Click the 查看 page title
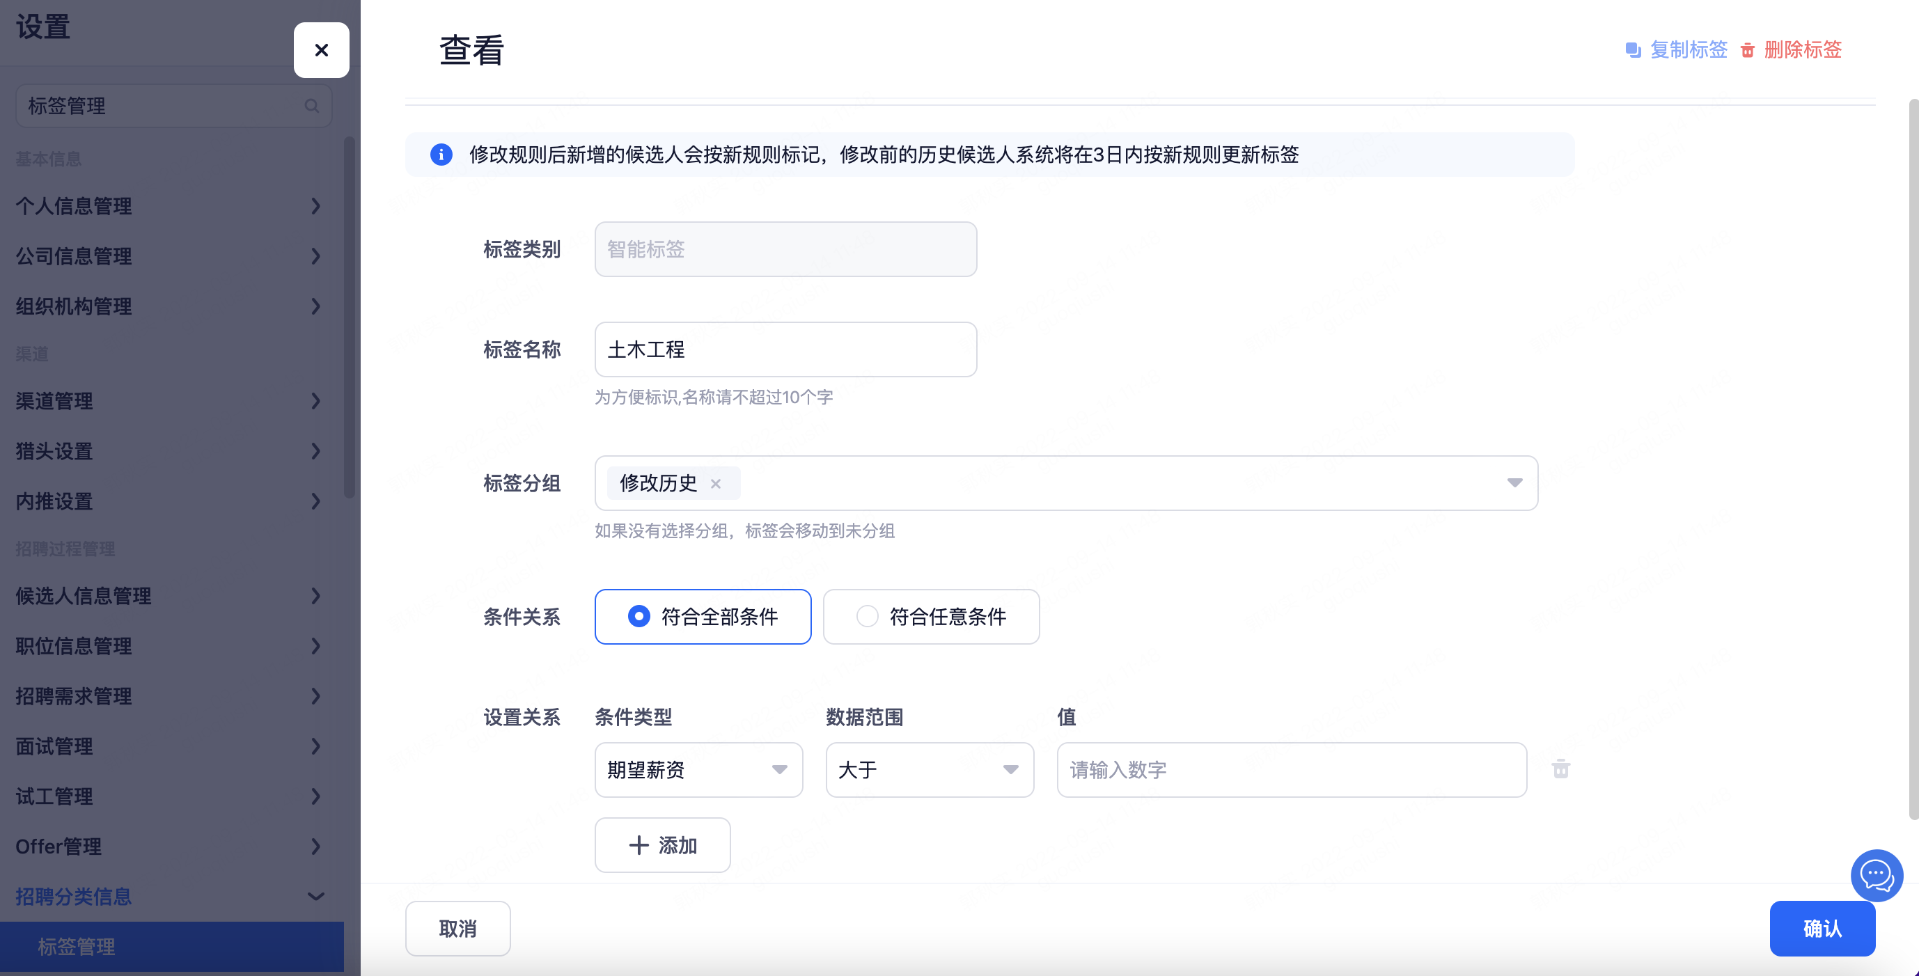Image resolution: width=1919 pixels, height=976 pixels. [471, 50]
